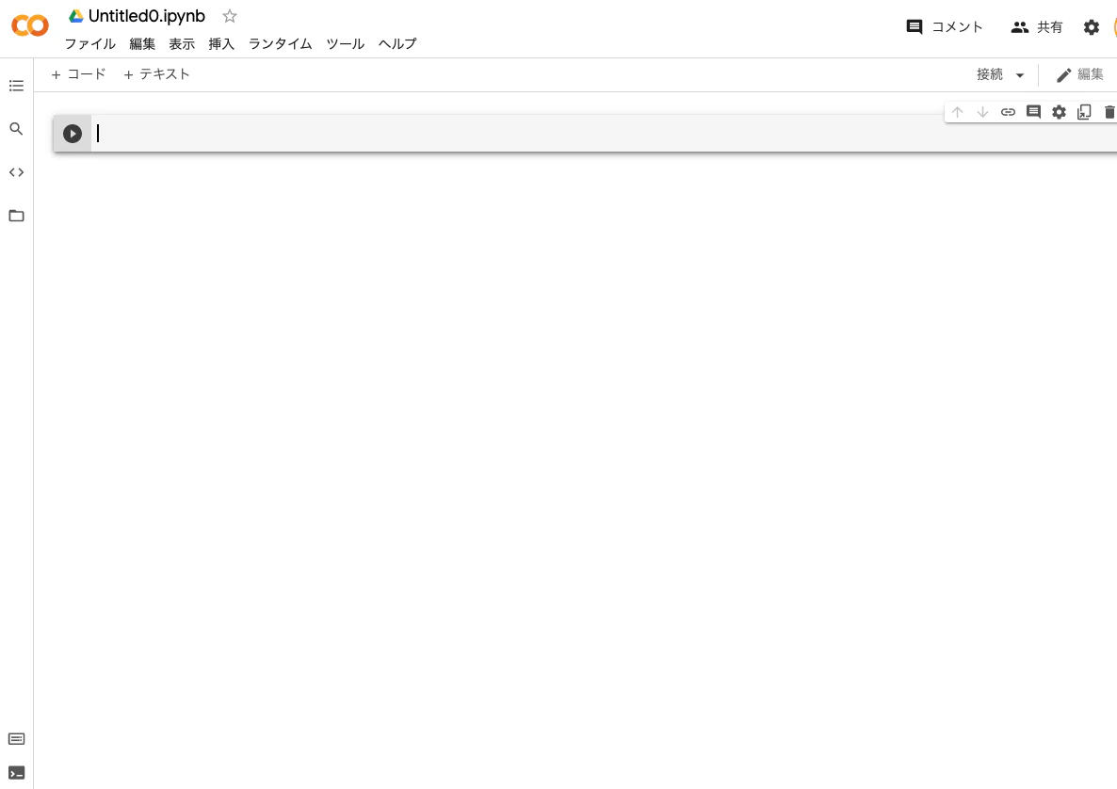Open the files folder sidebar icon
1117x789 pixels.
(16, 216)
